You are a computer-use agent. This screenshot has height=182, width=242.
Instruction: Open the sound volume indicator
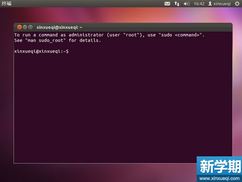pyautogui.click(x=187, y=3)
